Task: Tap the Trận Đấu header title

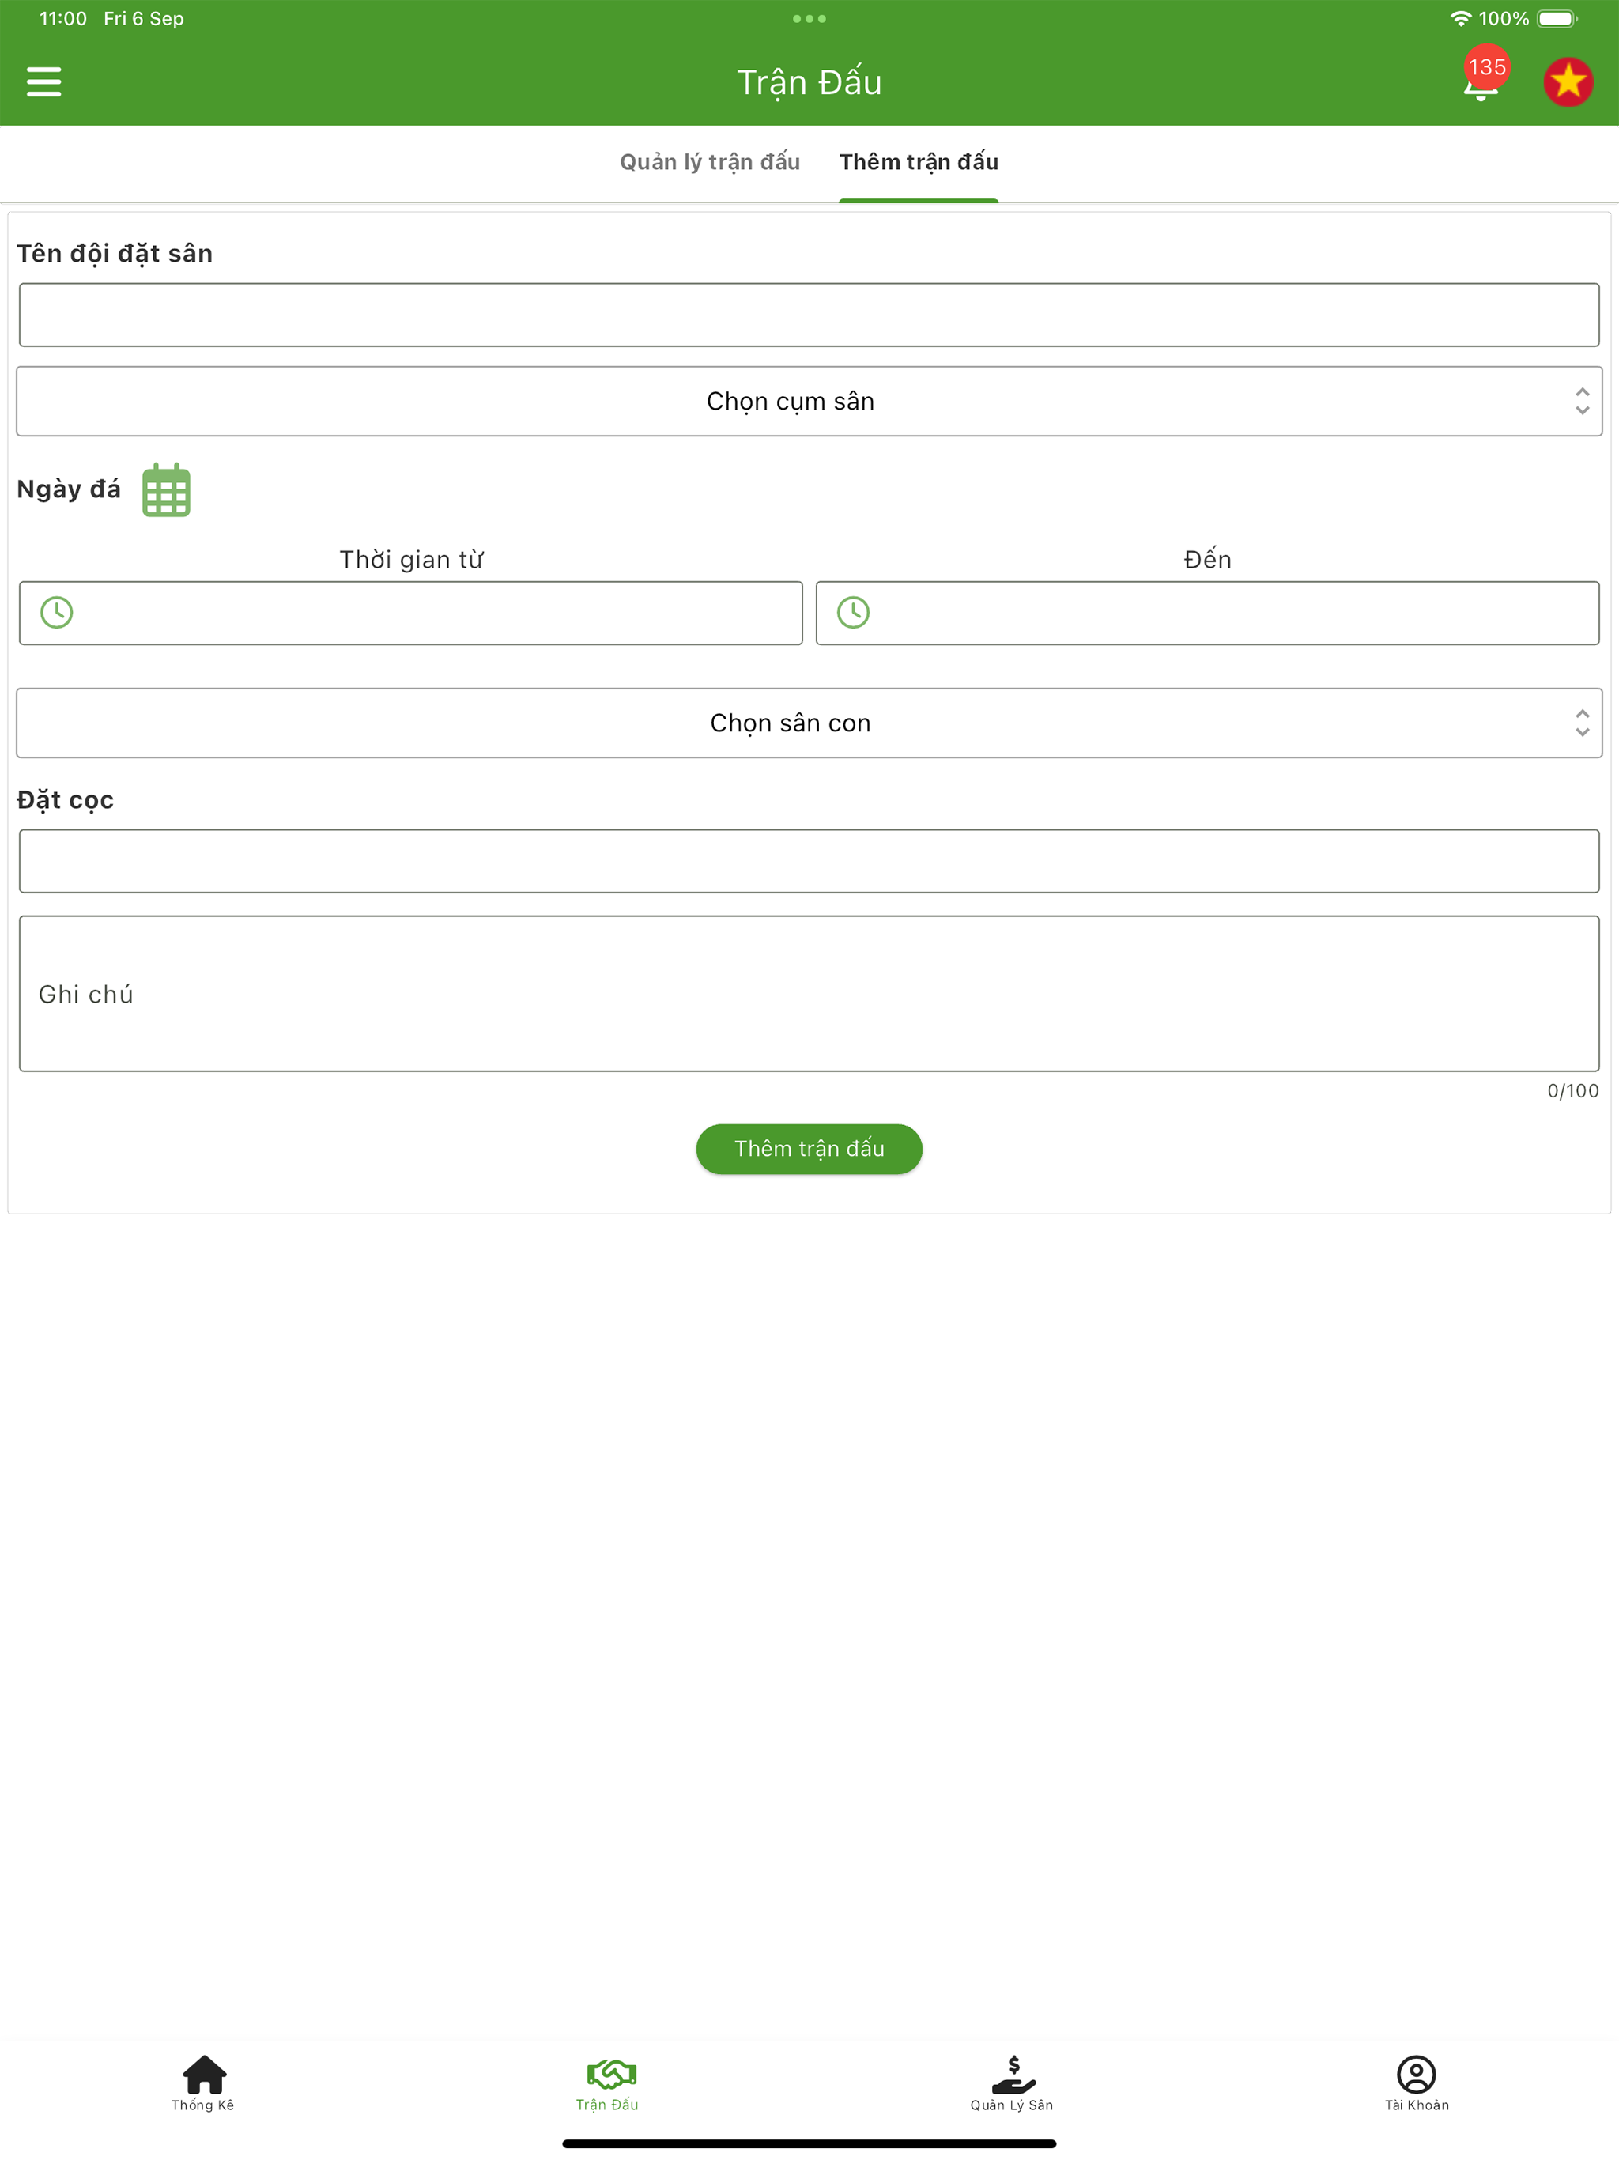Action: click(x=809, y=83)
